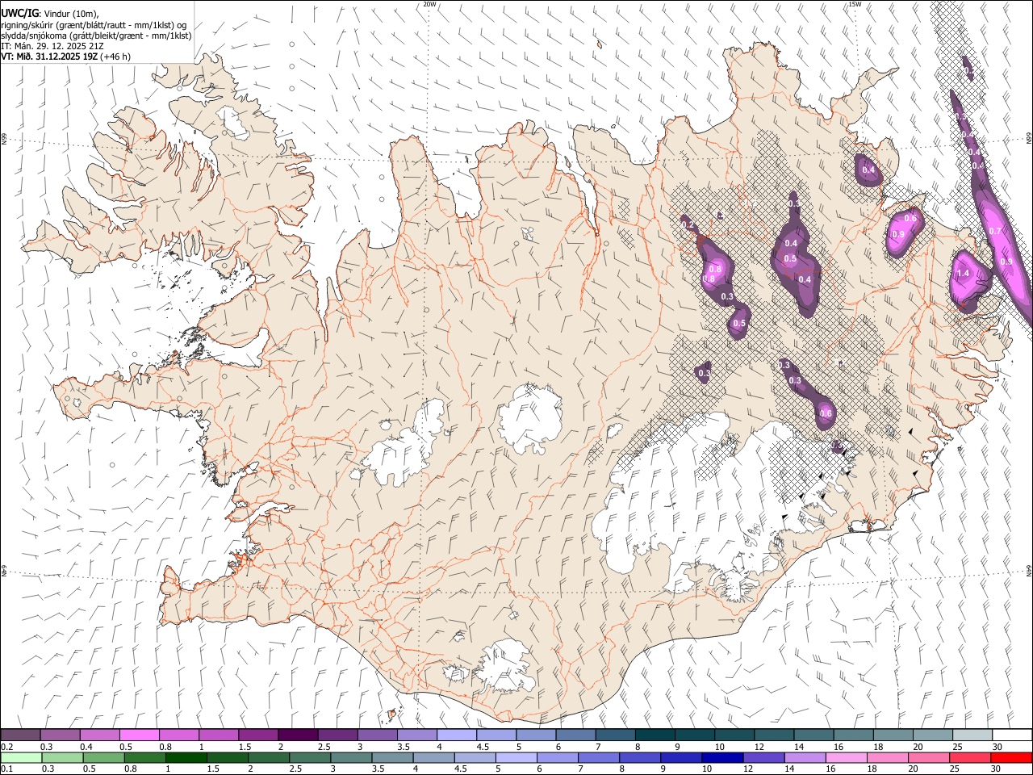Click the 1.4 precipitation value on the map
Image resolution: width=1033 pixels, height=775 pixels.
963,274
